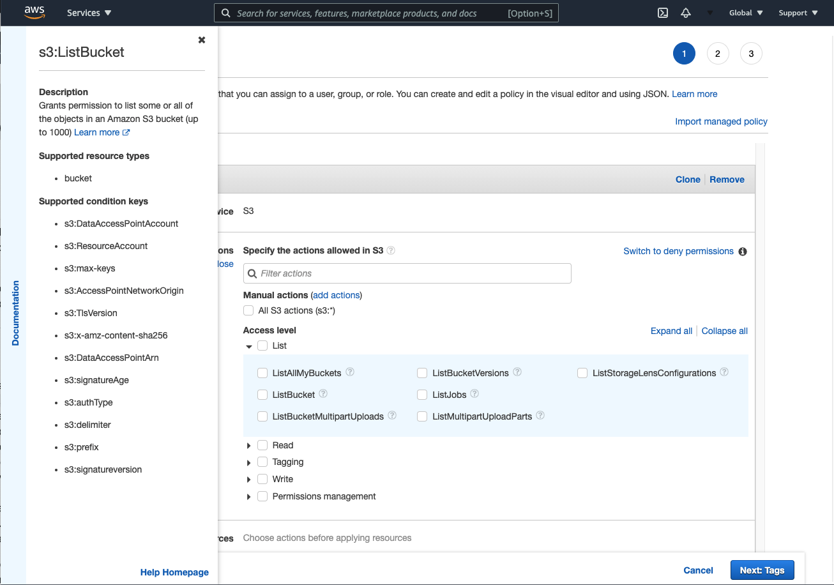Enable the All S3 actions checkbox
Image resolution: width=834 pixels, height=585 pixels.
pos(248,310)
